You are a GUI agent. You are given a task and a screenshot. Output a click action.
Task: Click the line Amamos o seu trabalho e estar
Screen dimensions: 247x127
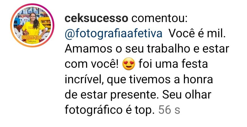[x=147, y=49]
